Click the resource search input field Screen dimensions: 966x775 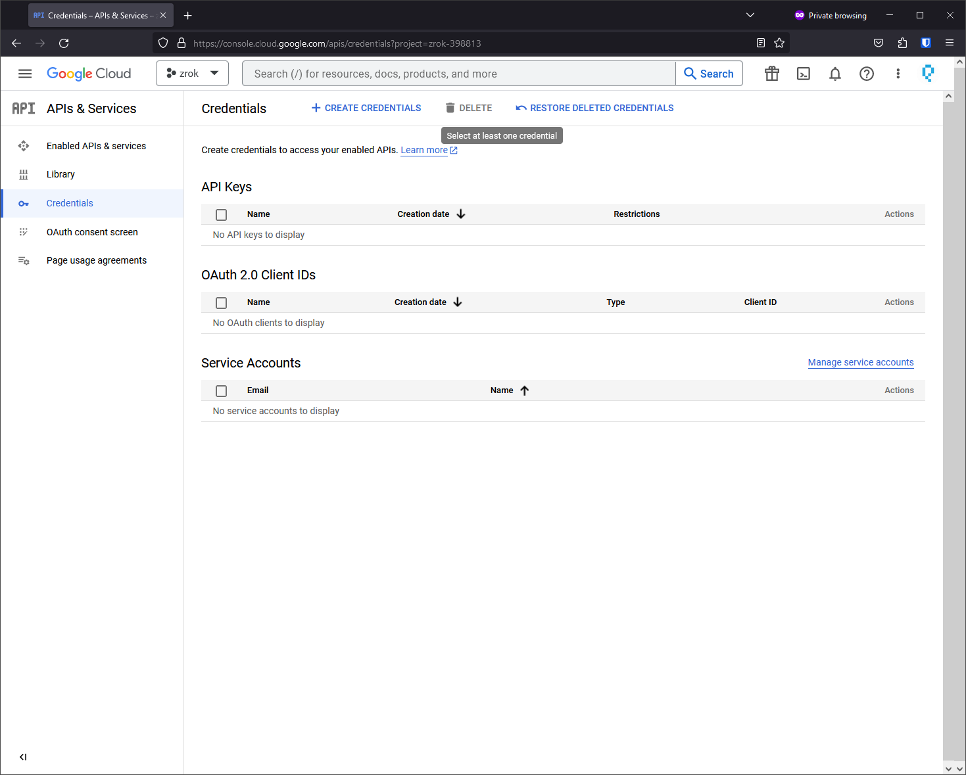(459, 74)
